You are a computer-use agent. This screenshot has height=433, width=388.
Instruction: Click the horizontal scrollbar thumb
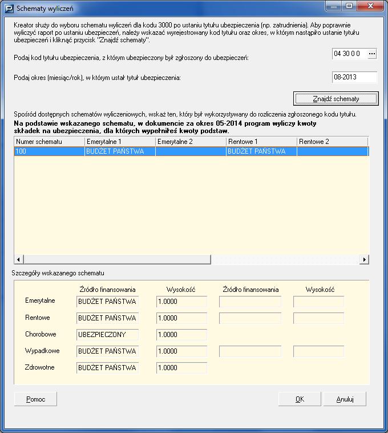click(x=117, y=259)
